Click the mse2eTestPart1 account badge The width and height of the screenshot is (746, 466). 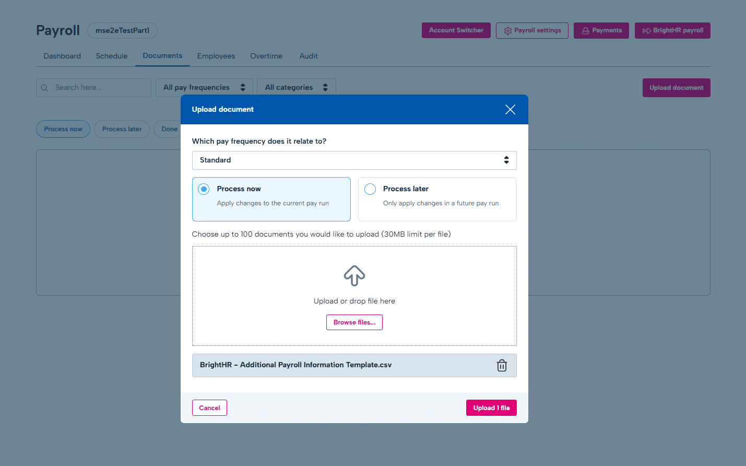(122, 30)
